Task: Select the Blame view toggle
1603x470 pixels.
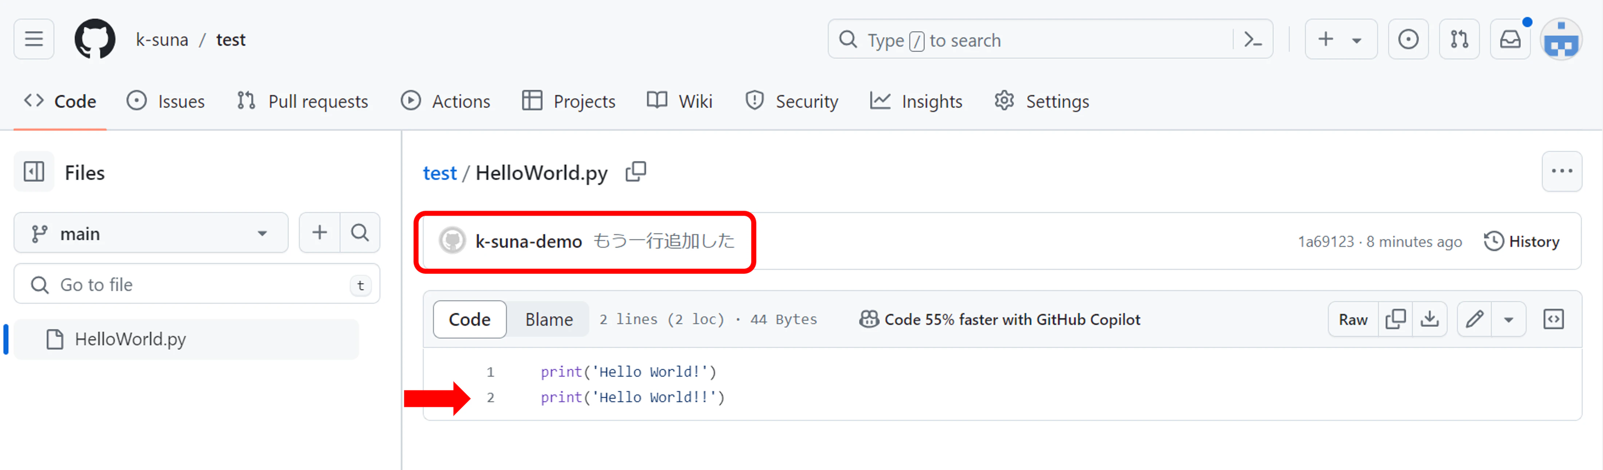Action: click(549, 320)
